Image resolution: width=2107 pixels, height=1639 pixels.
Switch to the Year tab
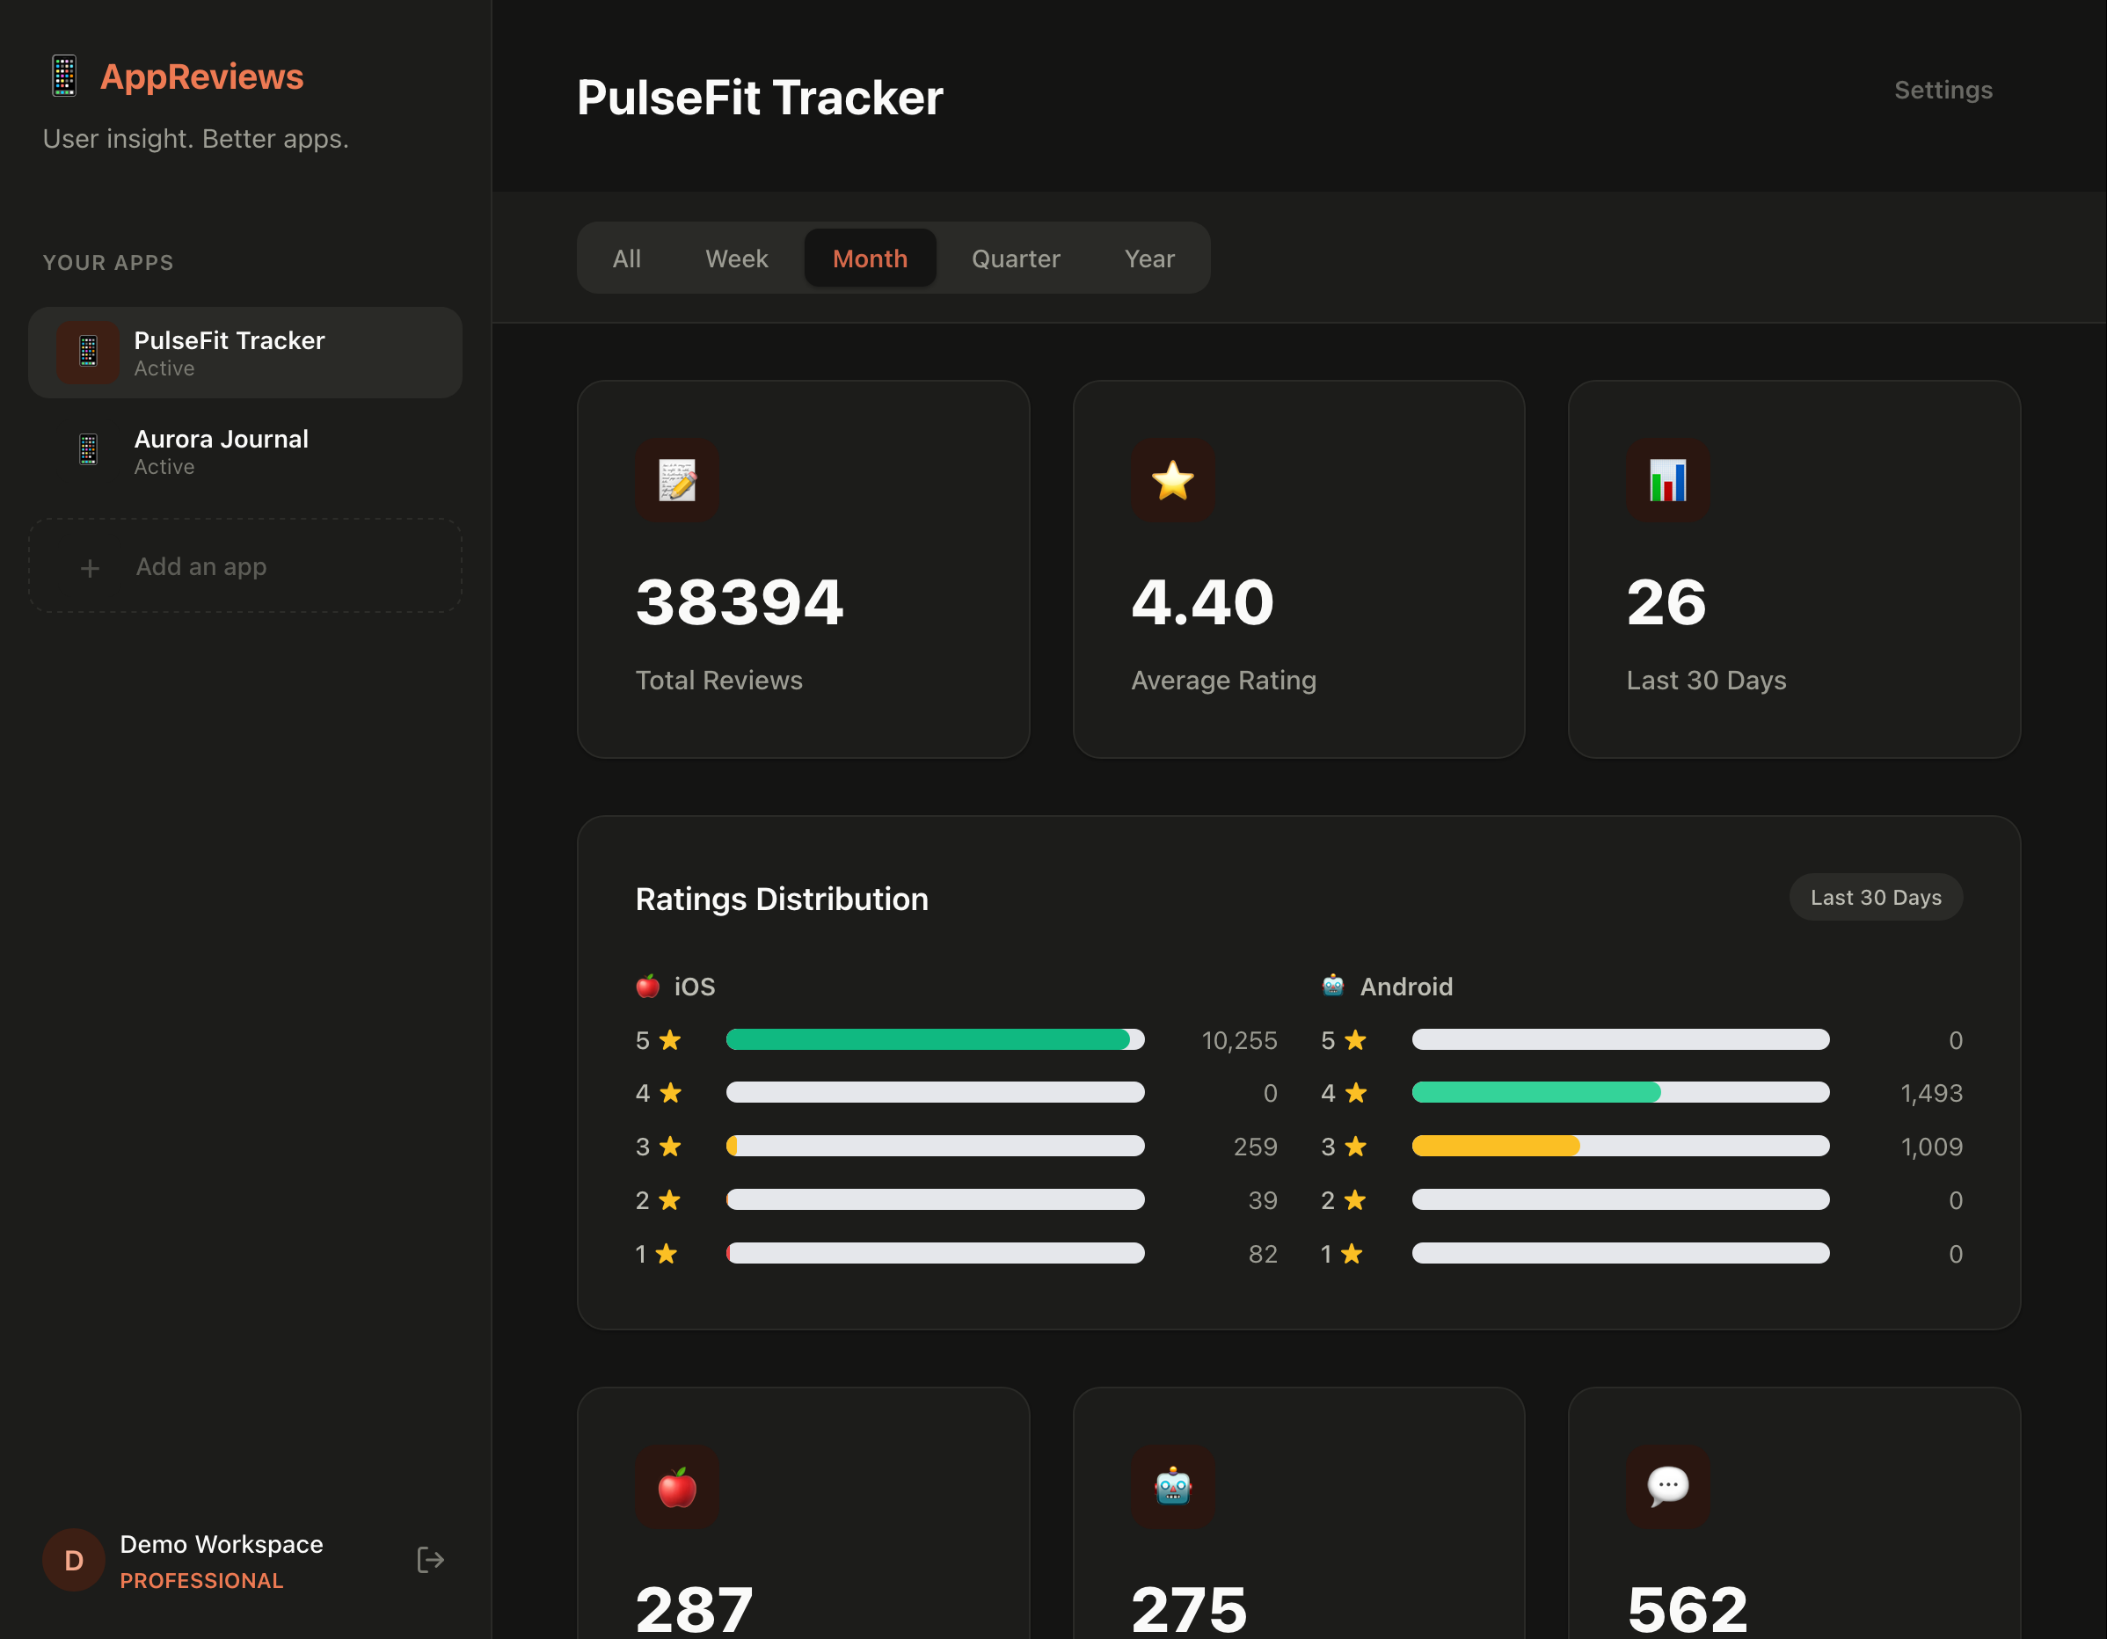tap(1149, 258)
